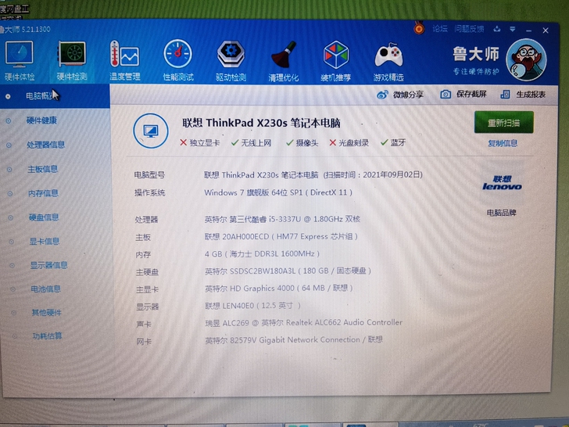This screenshot has height=427, width=569.
Task: Share via 微博分享
Action: [x=400, y=95]
